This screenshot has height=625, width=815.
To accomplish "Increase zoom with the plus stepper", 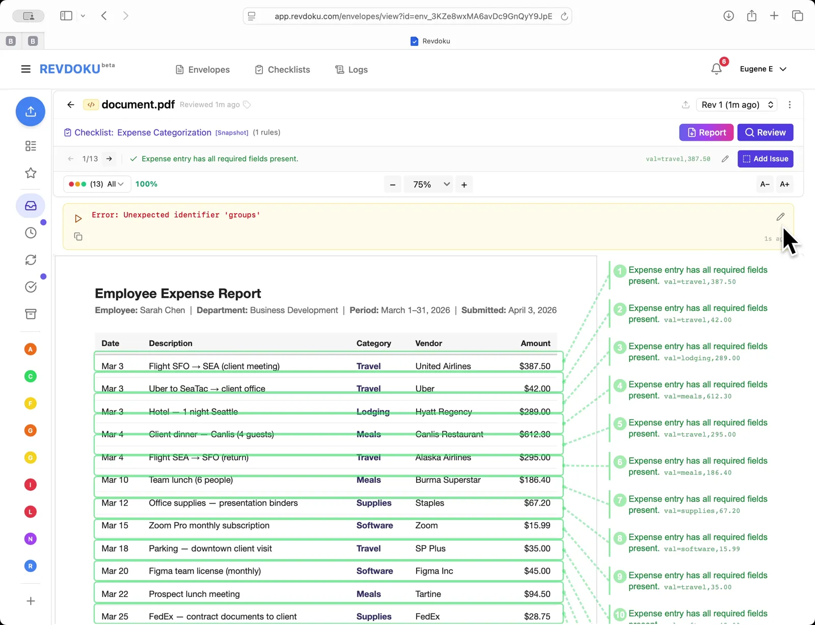I will [464, 185].
